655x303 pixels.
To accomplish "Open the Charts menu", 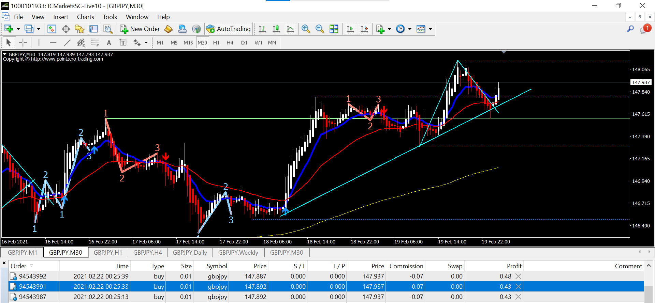I will tap(86, 17).
